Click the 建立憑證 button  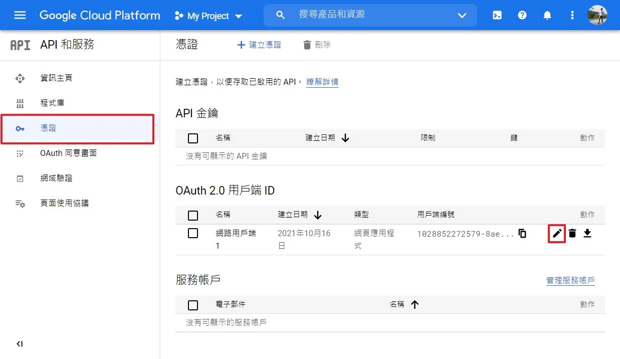click(x=259, y=45)
